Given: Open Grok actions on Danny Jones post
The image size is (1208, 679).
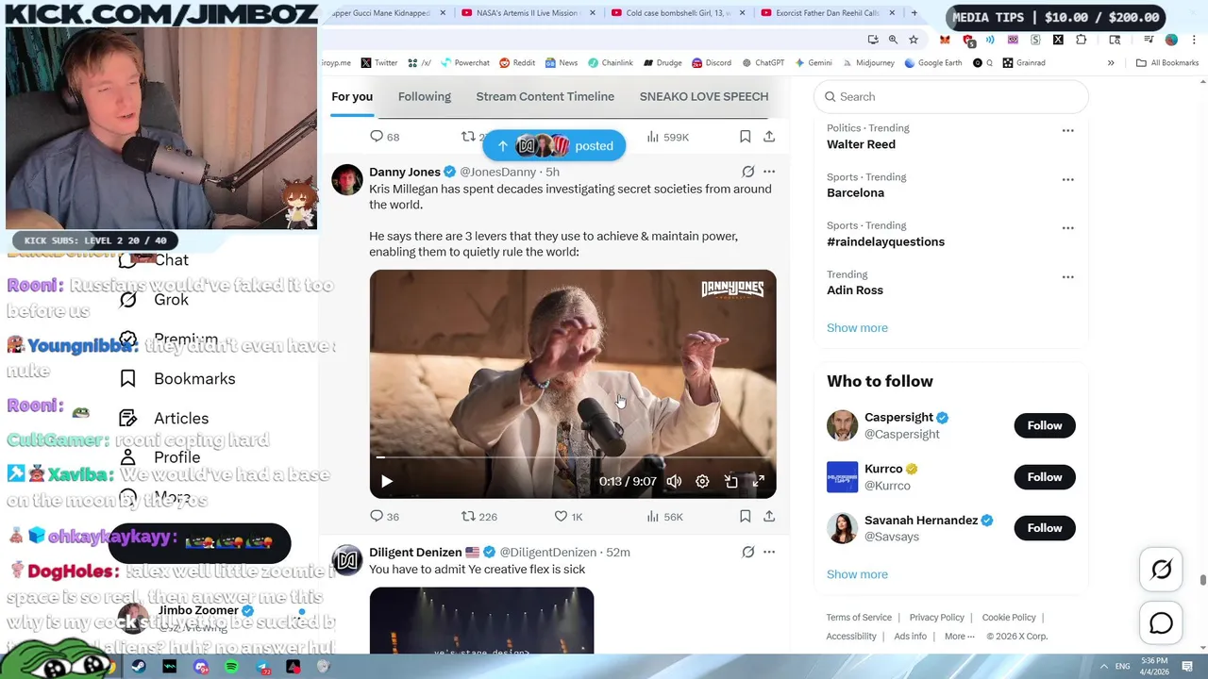Looking at the screenshot, I should (747, 172).
